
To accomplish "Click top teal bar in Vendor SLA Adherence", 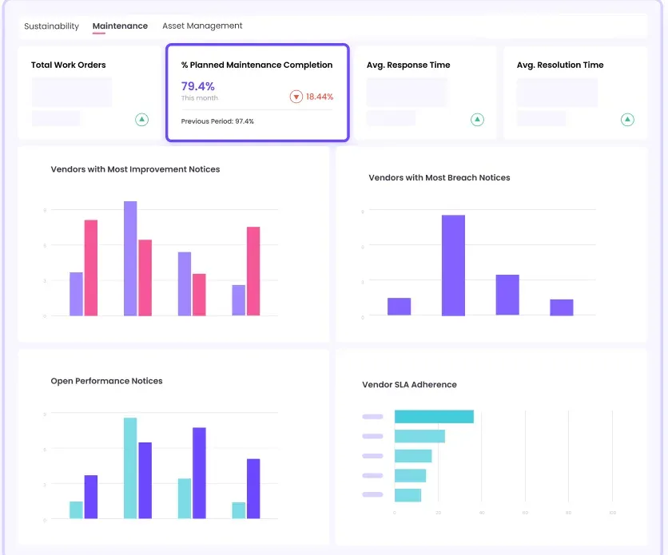I will tap(434, 417).
